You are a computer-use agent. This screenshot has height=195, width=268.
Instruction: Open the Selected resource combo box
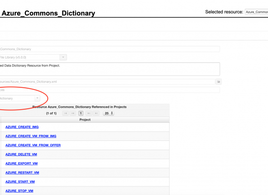tap(256, 12)
